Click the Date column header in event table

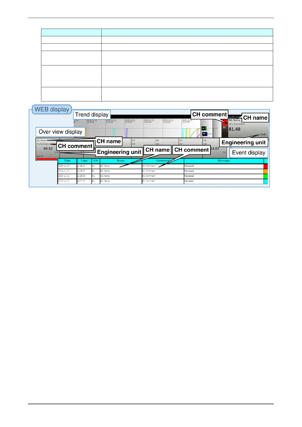(x=67, y=161)
